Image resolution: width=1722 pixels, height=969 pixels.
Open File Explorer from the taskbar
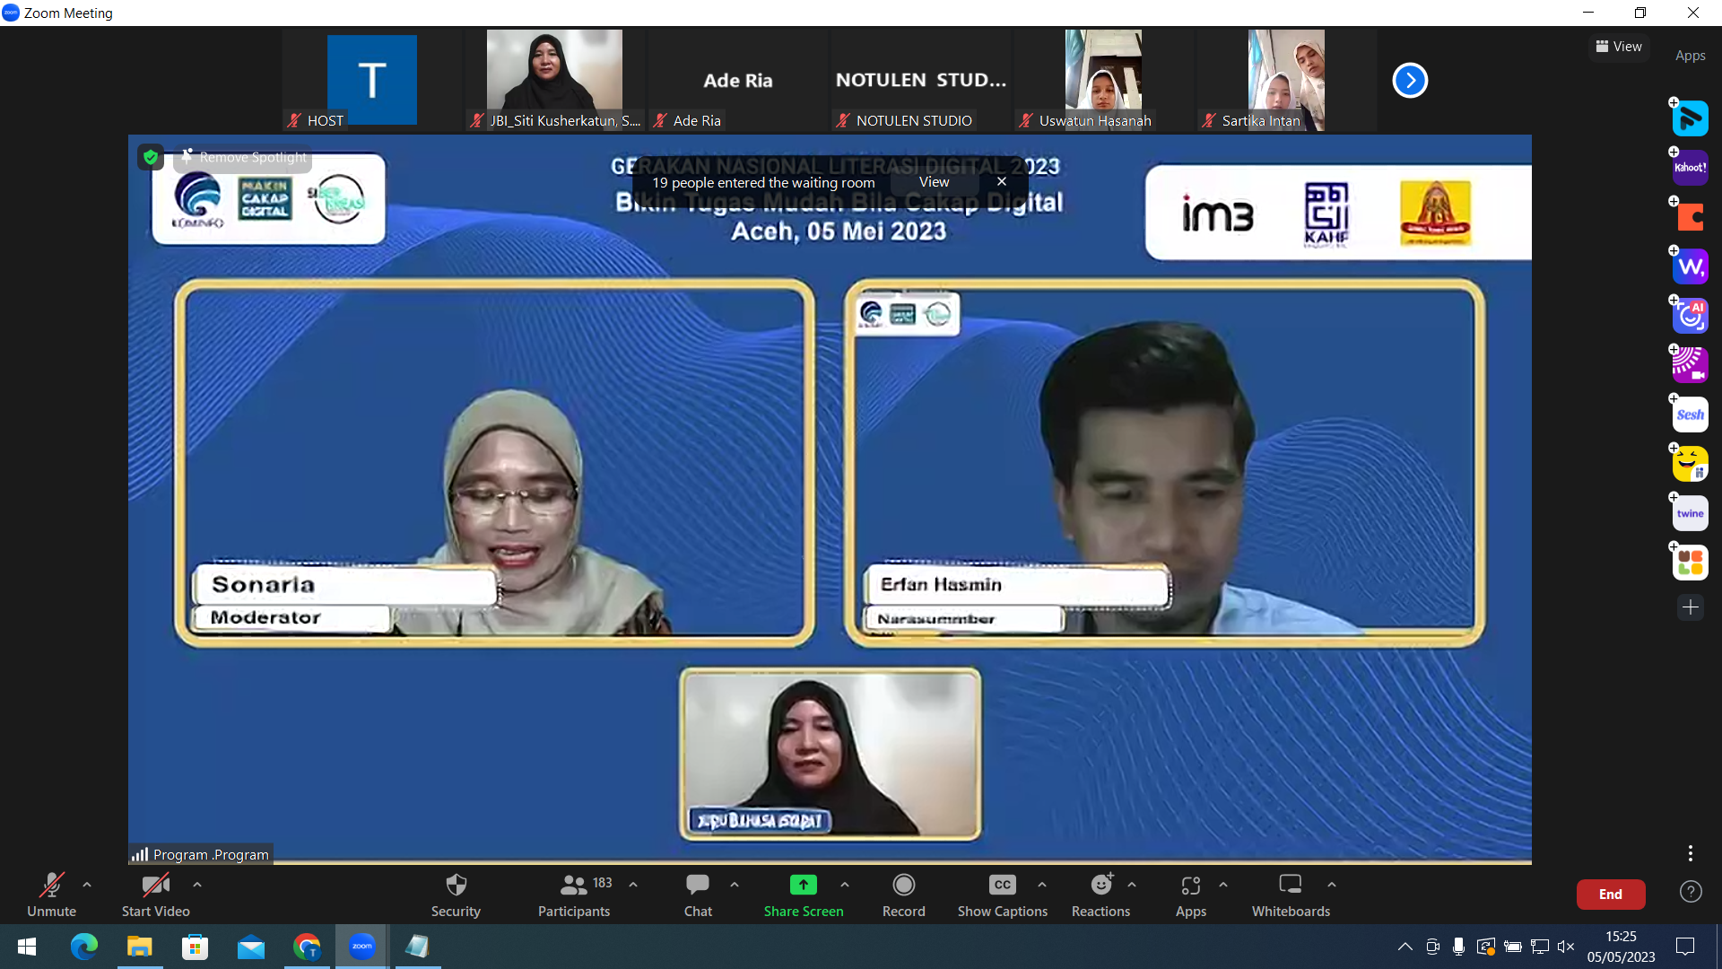(140, 947)
